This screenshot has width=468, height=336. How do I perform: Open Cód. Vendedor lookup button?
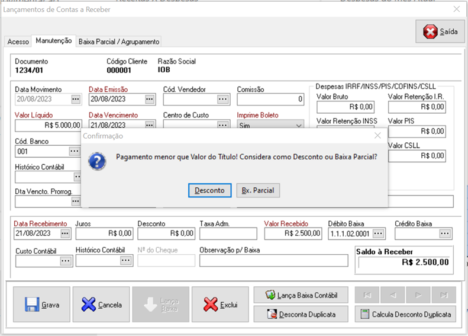pos(222,99)
